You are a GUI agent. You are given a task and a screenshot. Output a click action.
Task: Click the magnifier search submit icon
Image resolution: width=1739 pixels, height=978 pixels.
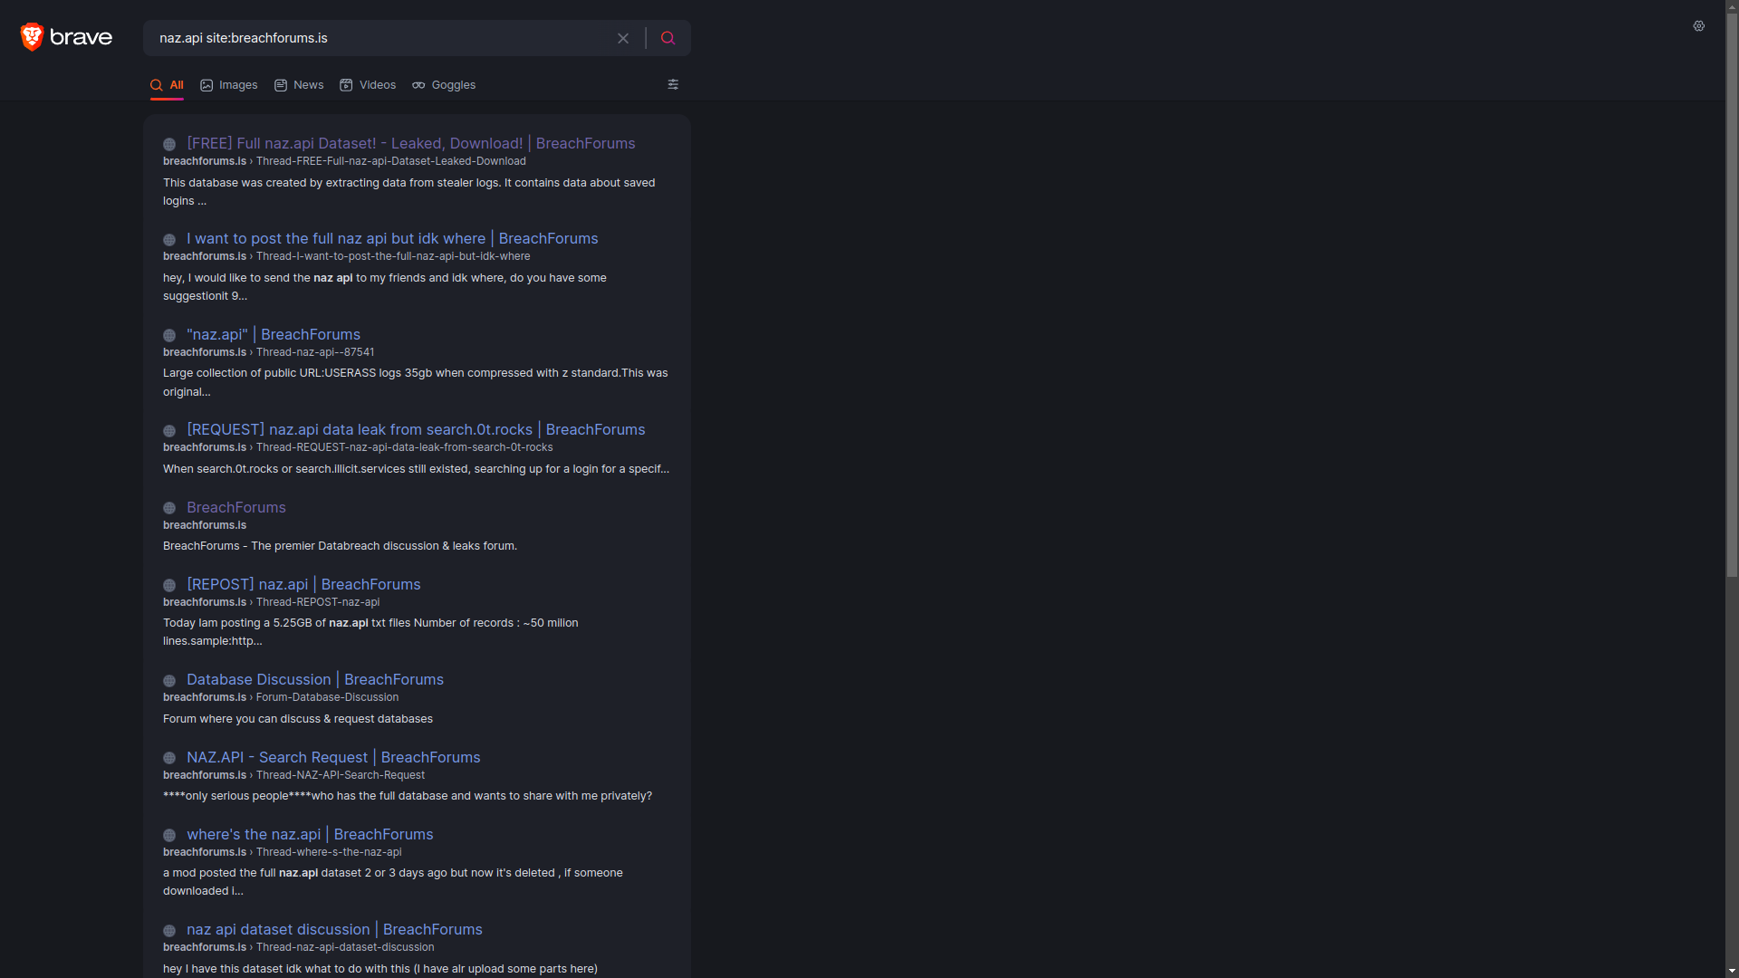tap(668, 38)
